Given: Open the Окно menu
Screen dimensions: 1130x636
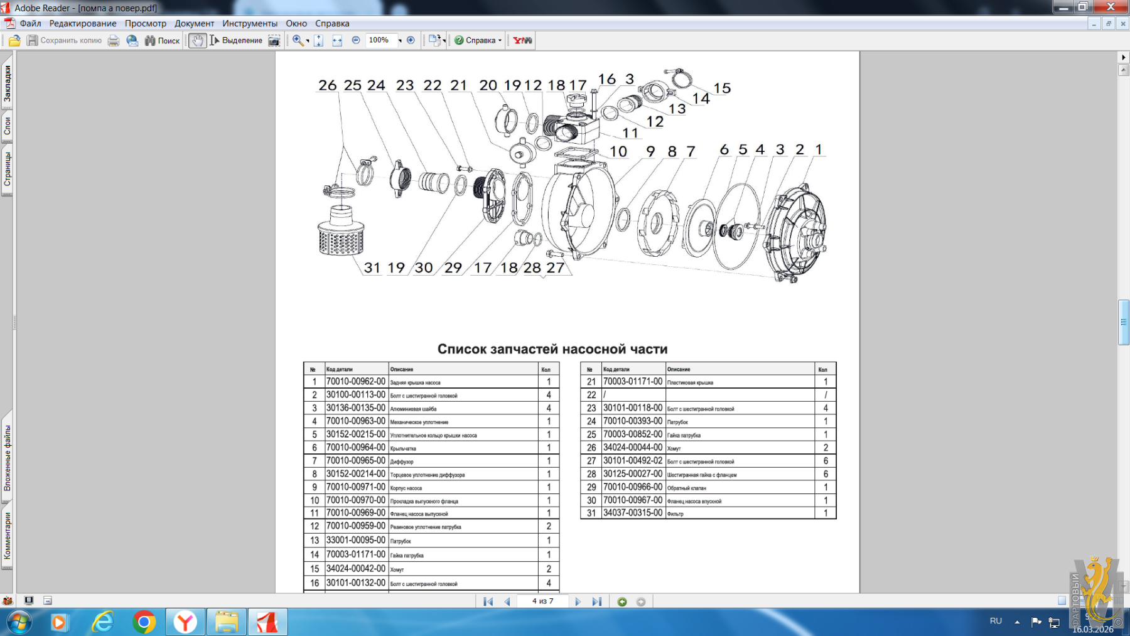Looking at the screenshot, I should point(296,23).
